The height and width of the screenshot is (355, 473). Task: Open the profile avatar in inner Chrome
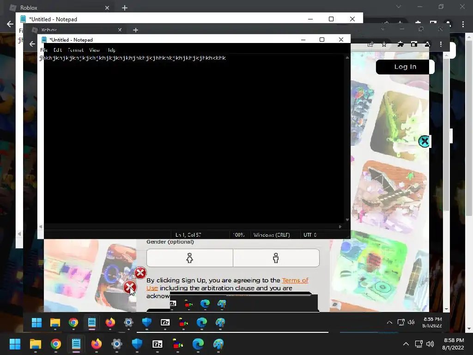click(x=427, y=44)
